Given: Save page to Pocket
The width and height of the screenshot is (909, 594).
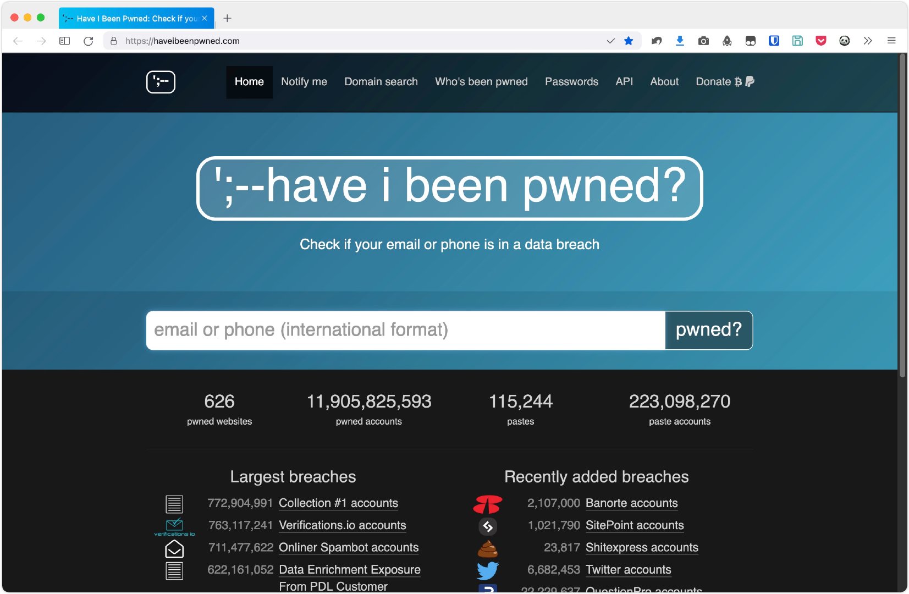Looking at the screenshot, I should [821, 41].
